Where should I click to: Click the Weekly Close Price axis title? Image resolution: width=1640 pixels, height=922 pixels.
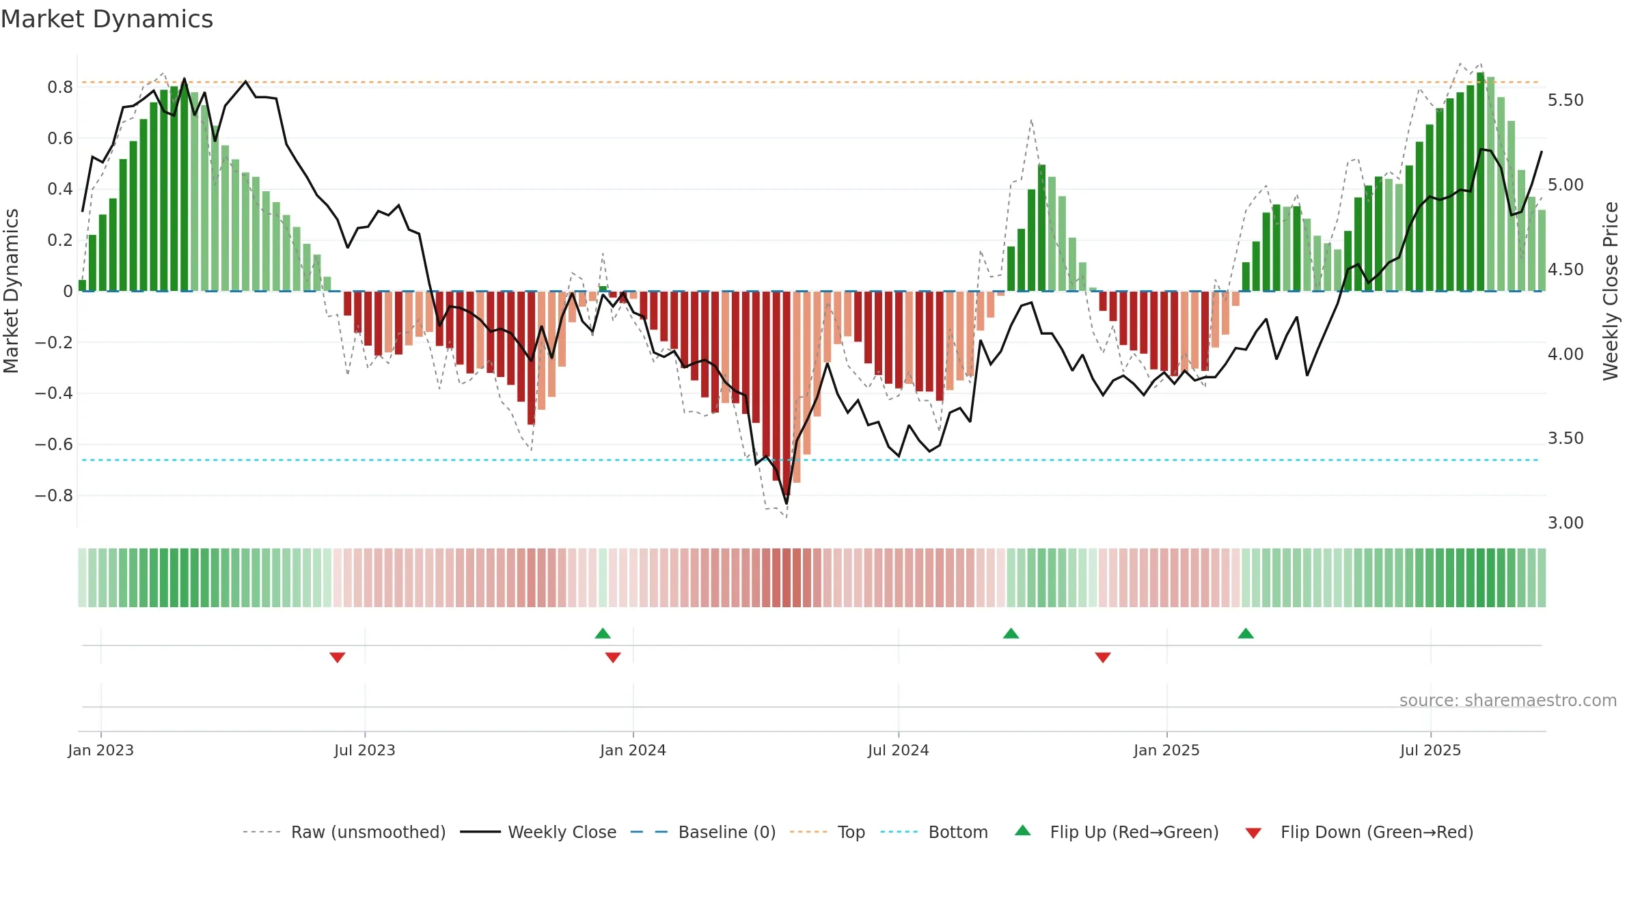[1611, 291]
